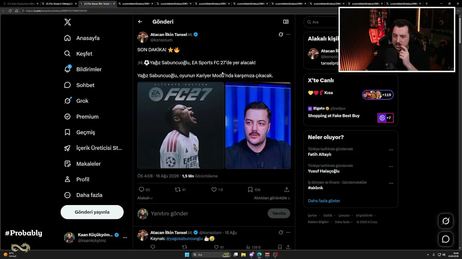
Task: Open the Anasayfa home page
Action: point(82,38)
